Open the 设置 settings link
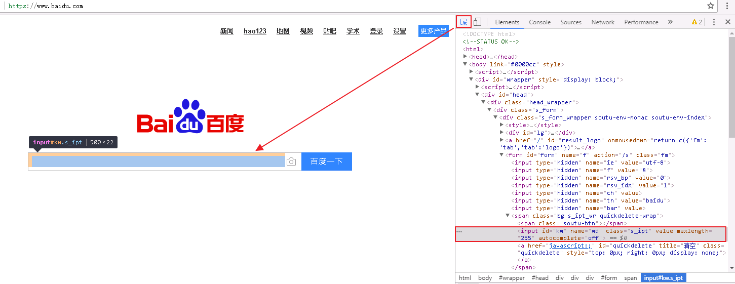Viewport: 735px width, 284px height. 400,31
